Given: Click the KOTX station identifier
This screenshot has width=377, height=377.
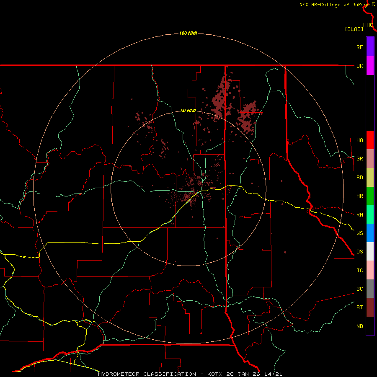Looking at the screenshot, I should pyautogui.click(x=215, y=374).
